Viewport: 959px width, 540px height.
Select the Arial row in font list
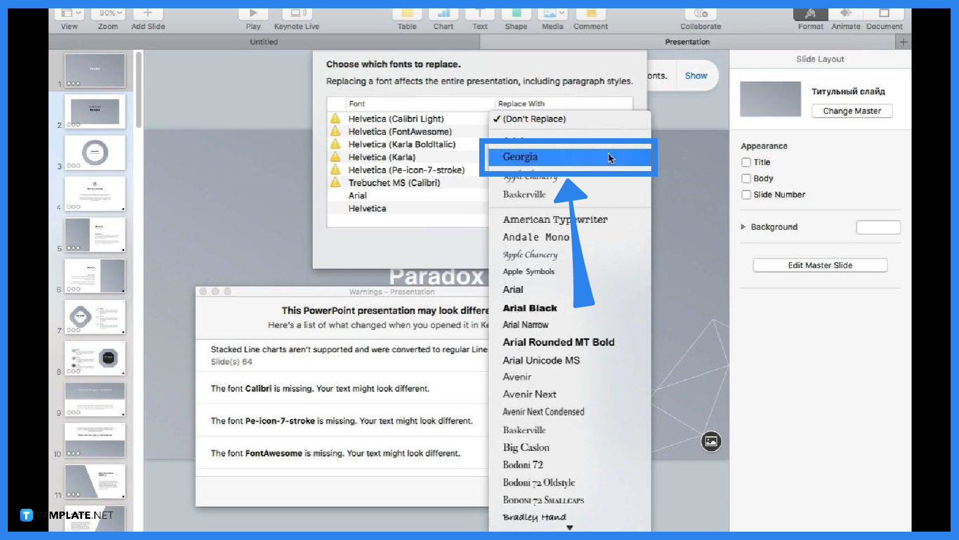407,196
